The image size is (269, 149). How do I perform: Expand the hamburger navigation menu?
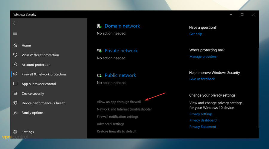pos(15,34)
